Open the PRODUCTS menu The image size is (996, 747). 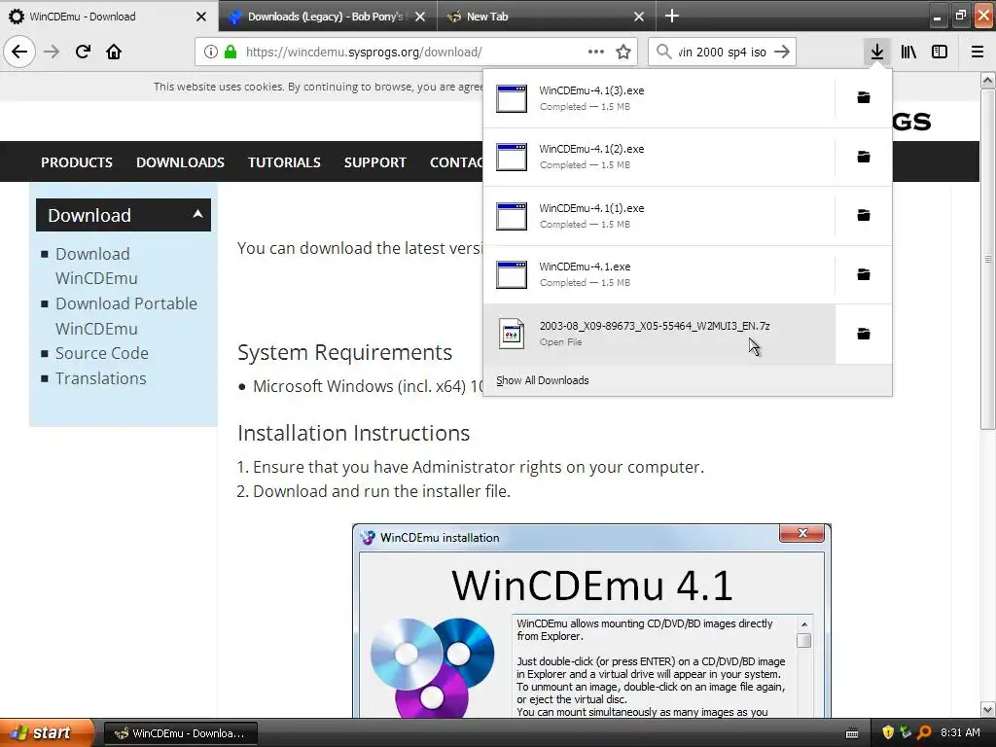pyautogui.click(x=76, y=162)
